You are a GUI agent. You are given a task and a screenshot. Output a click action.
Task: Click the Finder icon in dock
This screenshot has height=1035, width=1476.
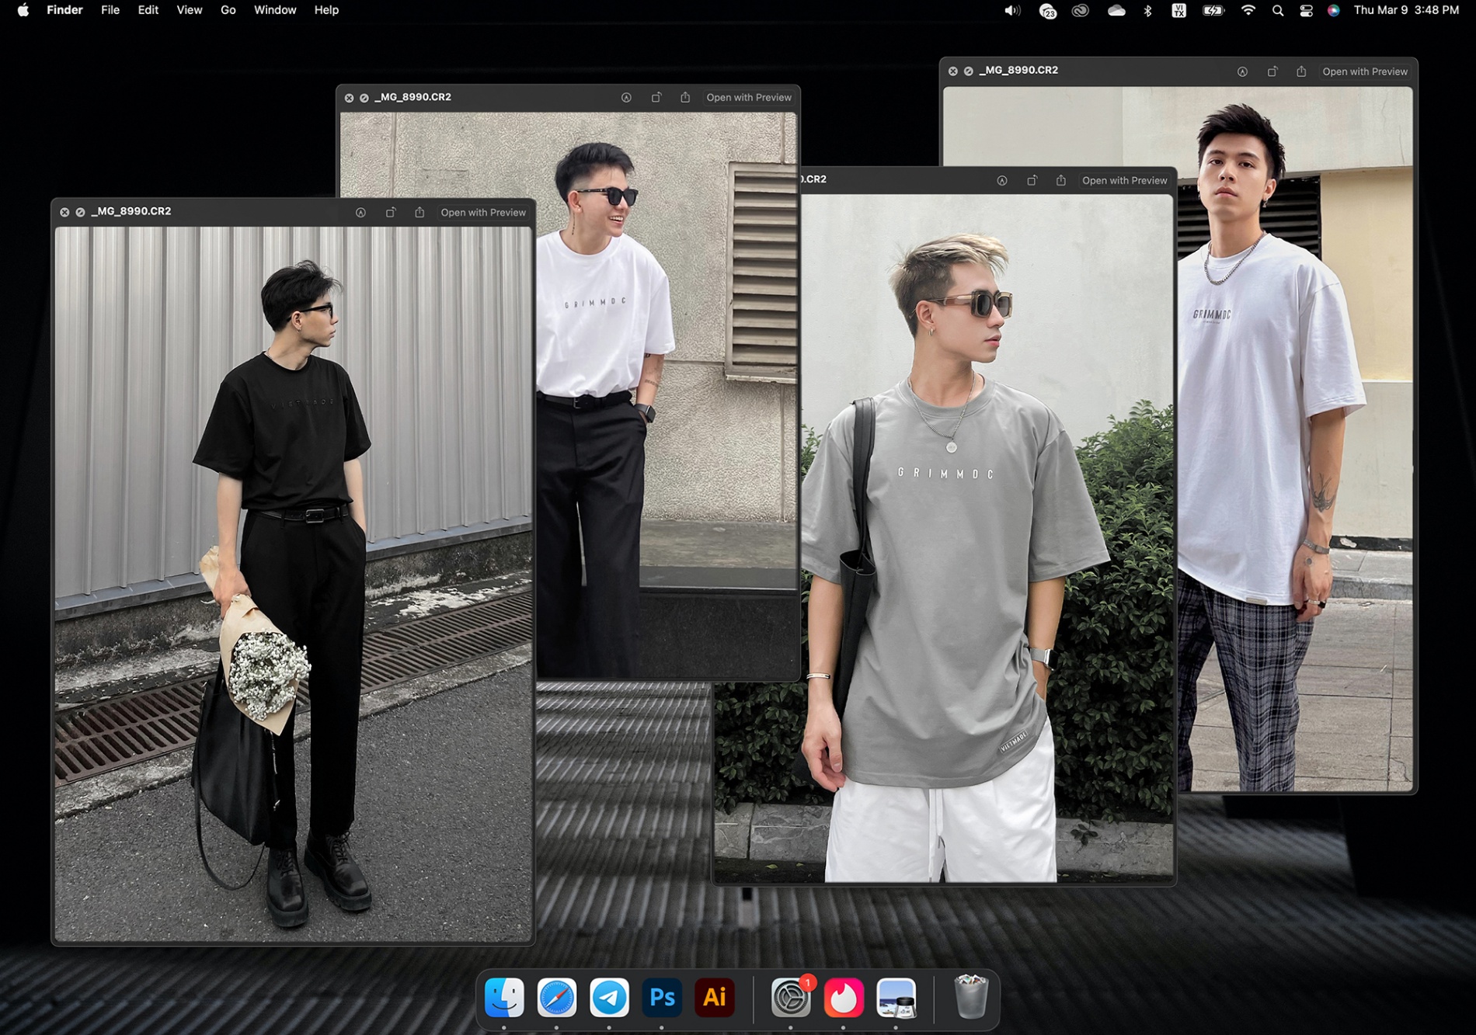click(504, 998)
